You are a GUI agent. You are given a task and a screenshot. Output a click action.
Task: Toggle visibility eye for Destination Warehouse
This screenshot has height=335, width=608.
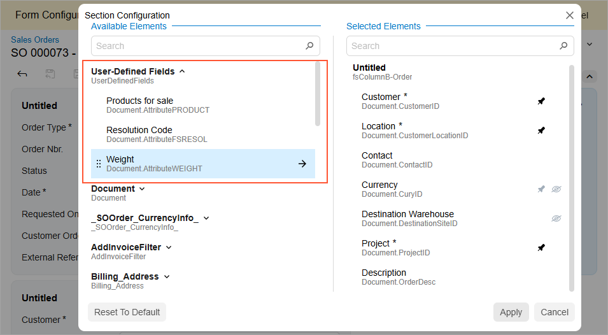click(x=556, y=218)
